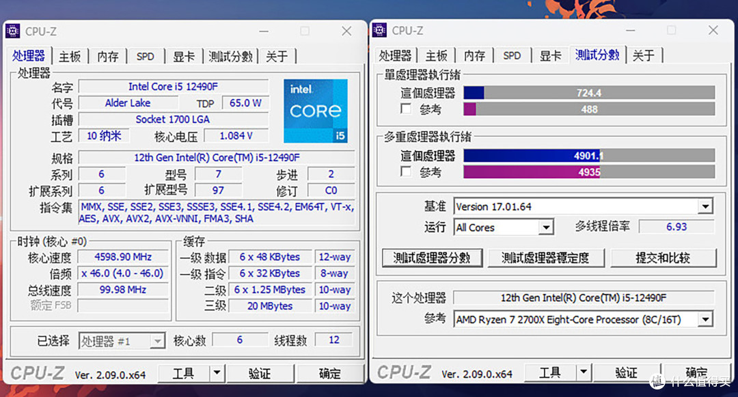Click the 代号 value Alder Lake
738x397 pixels.
128,103
